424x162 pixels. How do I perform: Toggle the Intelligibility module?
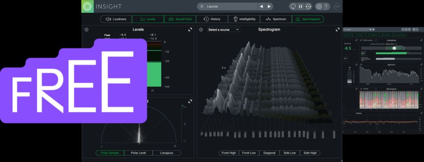[244, 19]
